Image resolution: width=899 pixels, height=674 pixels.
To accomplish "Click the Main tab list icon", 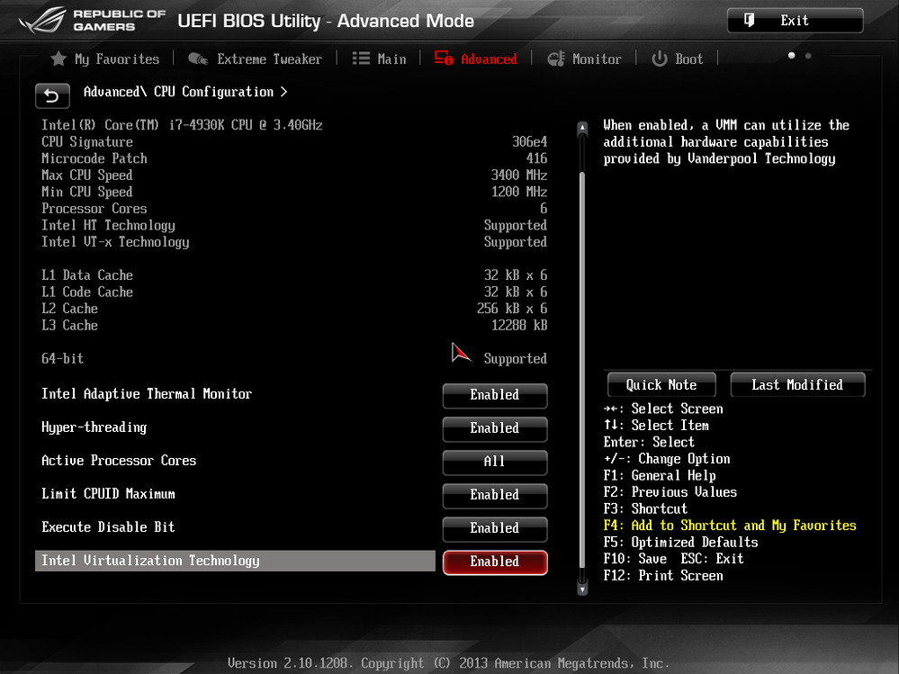I will coord(361,58).
